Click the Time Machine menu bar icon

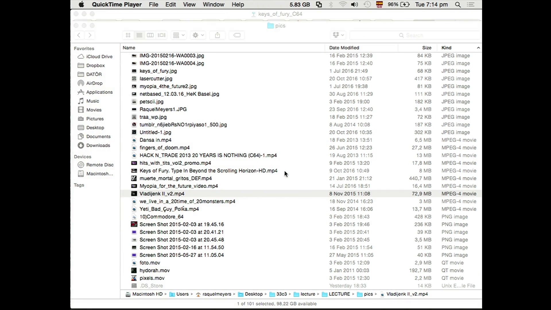click(x=367, y=5)
